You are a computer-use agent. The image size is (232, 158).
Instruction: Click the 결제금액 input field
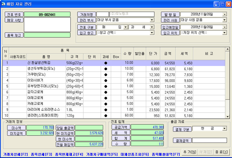(209, 140)
